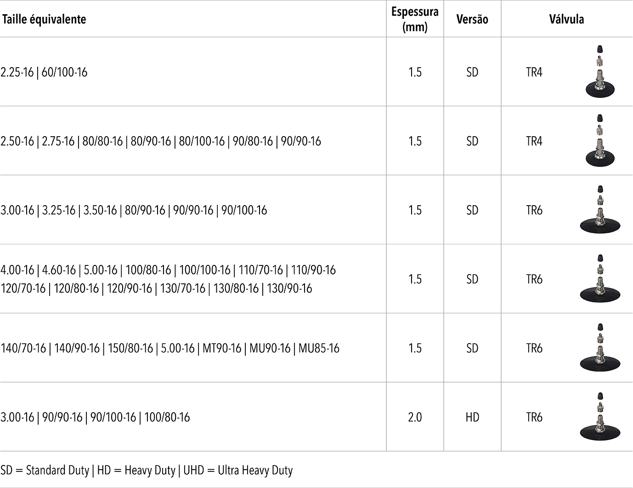
Task: Click the size line starting with 120/70-16
Action: pyautogui.click(x=156, y=288)
